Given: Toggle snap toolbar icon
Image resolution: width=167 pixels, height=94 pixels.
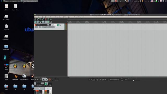Looking at the screenshot, I should (x=48, y=22).
